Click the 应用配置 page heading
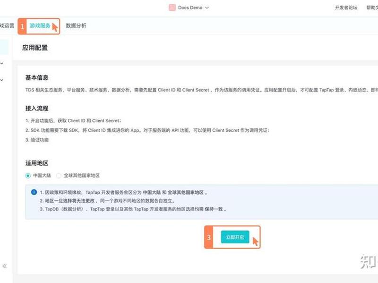The height and width of the screenshot is (283, 378). coord(35,48)
